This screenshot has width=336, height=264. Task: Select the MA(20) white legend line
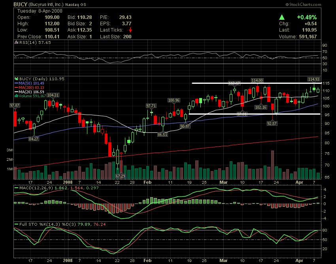click(16, 92)
